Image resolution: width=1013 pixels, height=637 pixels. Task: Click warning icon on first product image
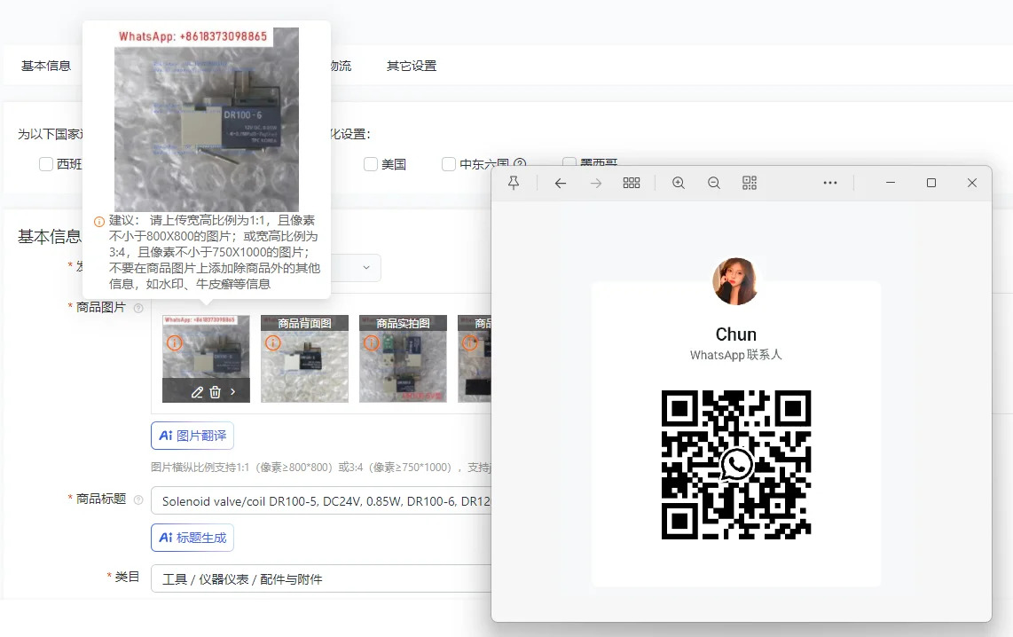pos(175,342)
